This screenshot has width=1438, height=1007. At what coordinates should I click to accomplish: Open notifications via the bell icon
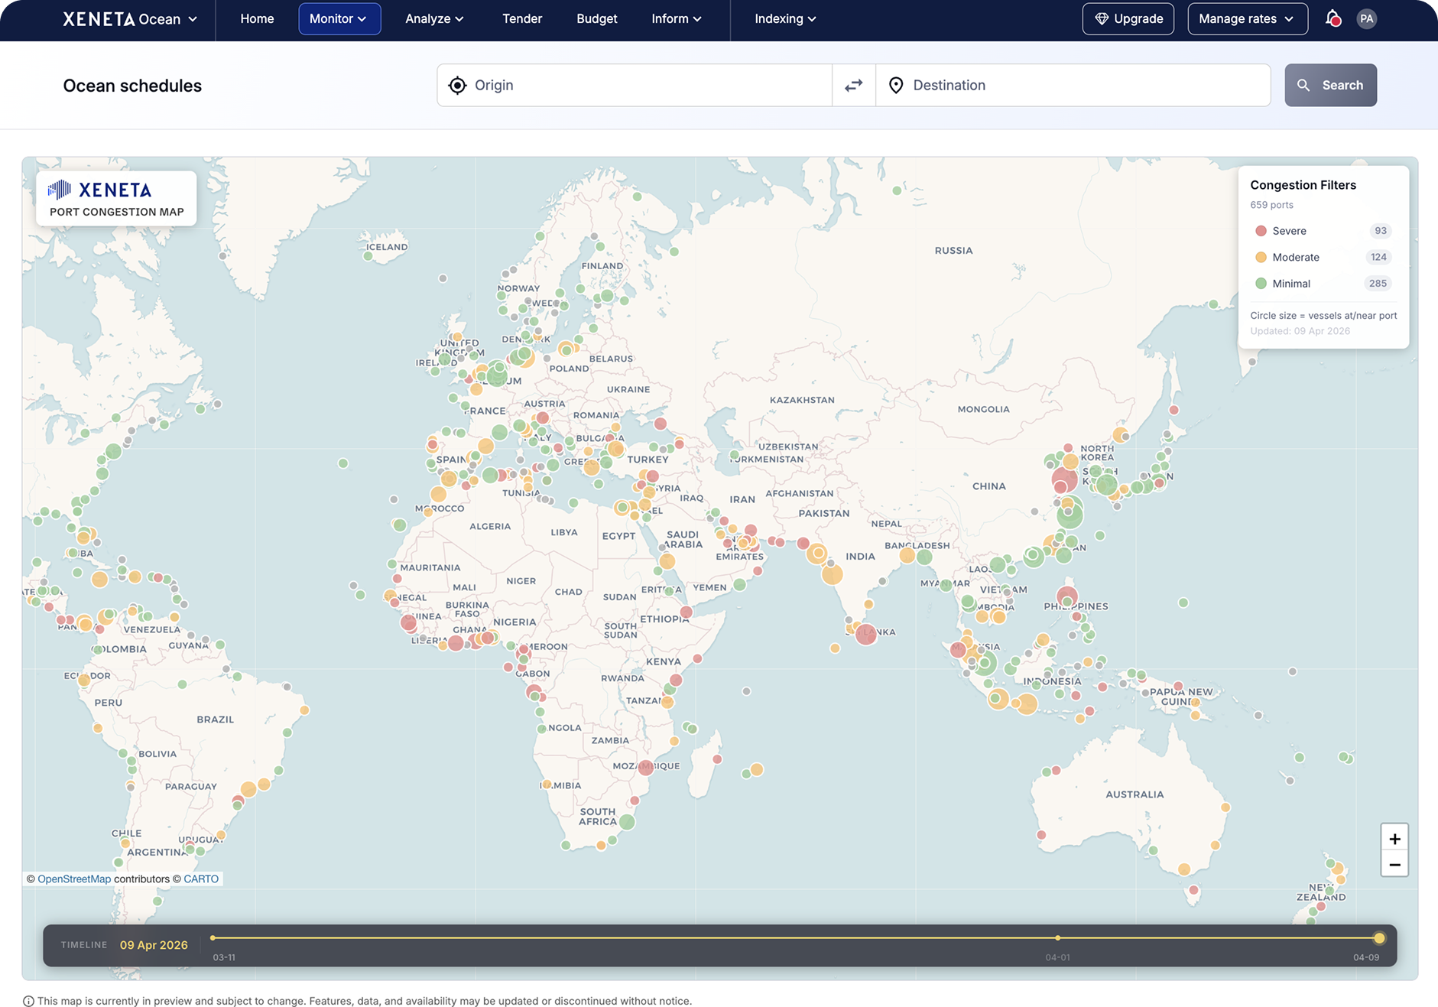tap(1333, 19)
